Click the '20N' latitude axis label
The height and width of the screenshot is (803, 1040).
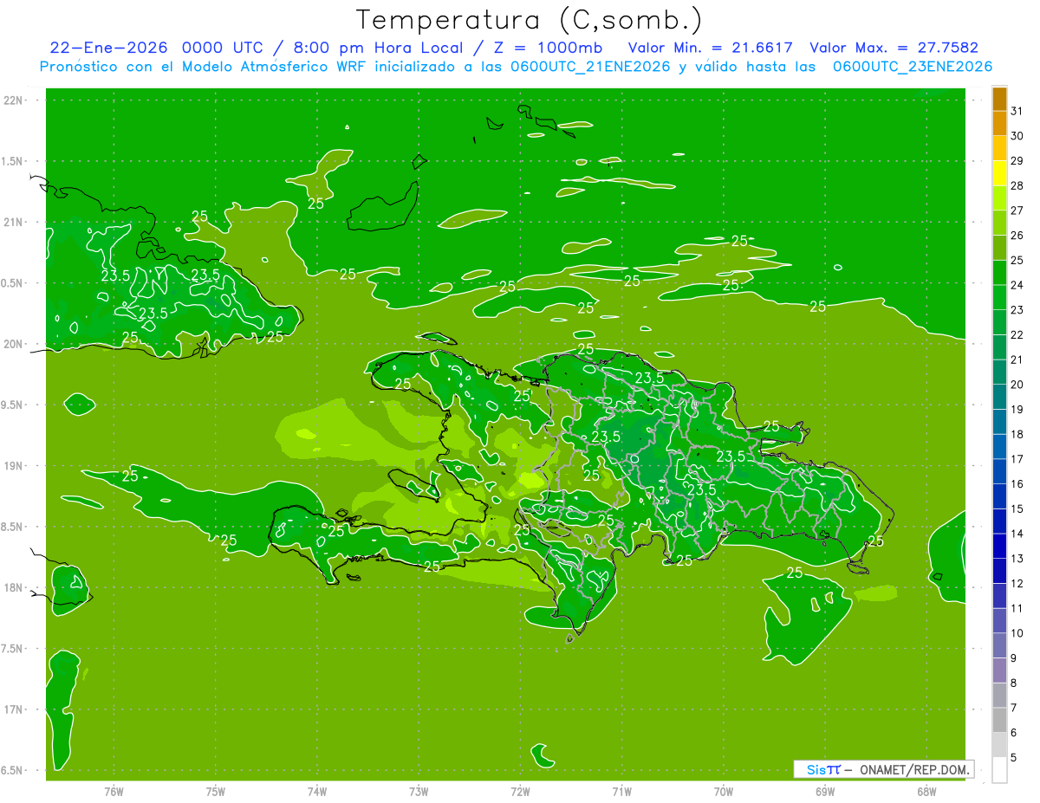(x=14, y=345)
